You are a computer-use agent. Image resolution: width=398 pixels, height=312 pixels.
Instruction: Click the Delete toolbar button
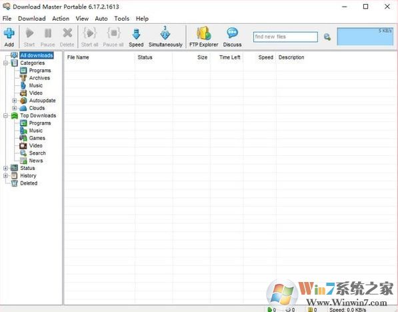point(67,37)
